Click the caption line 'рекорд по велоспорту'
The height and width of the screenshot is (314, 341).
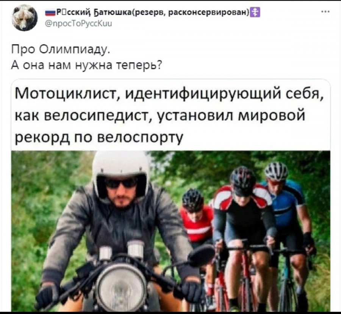(99, 137)
